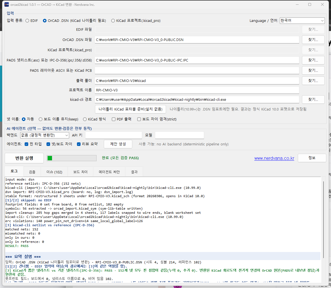Open the 이슈 (102) tab

[x=54, y=172]
